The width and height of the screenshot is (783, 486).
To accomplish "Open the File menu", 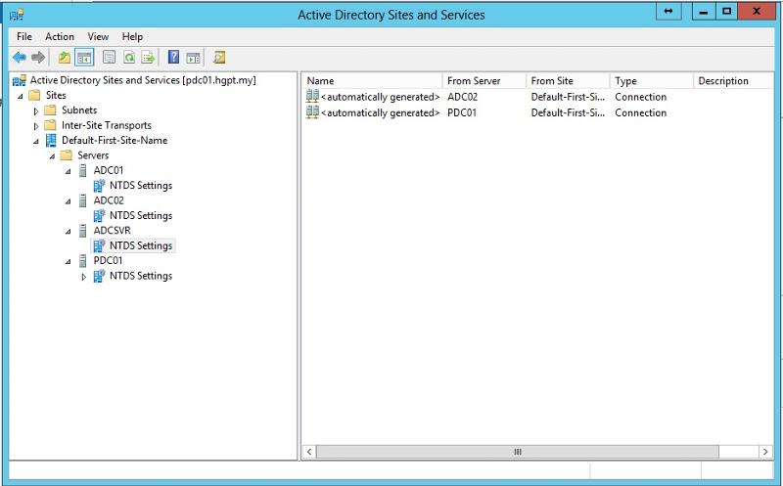I will coord(23,36).
